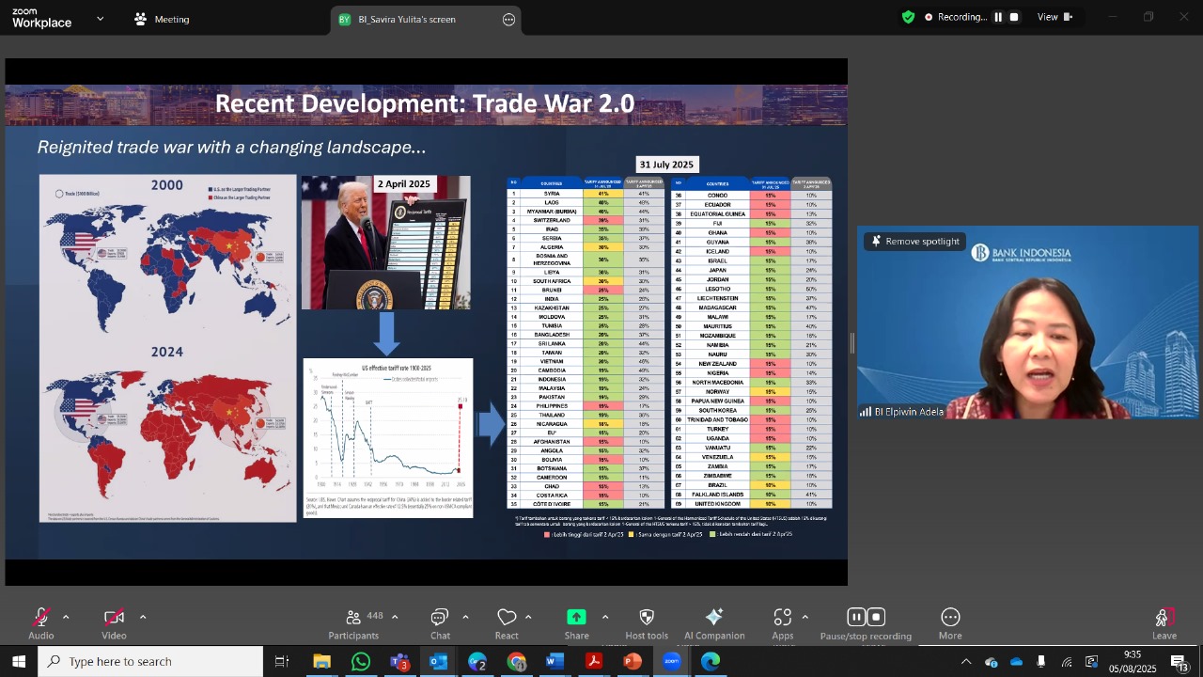1203x677 pixels.
Task: Turn on Video camera
Action: [x=114, y=618]
